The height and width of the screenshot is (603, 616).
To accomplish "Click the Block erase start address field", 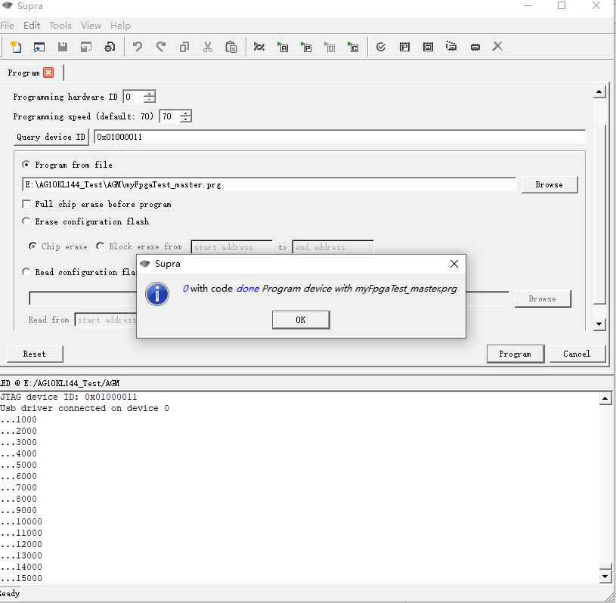I will click(232, 247).
